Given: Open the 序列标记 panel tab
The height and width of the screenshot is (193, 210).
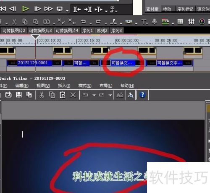Looking at the screenshot, I should coord(185,9).
